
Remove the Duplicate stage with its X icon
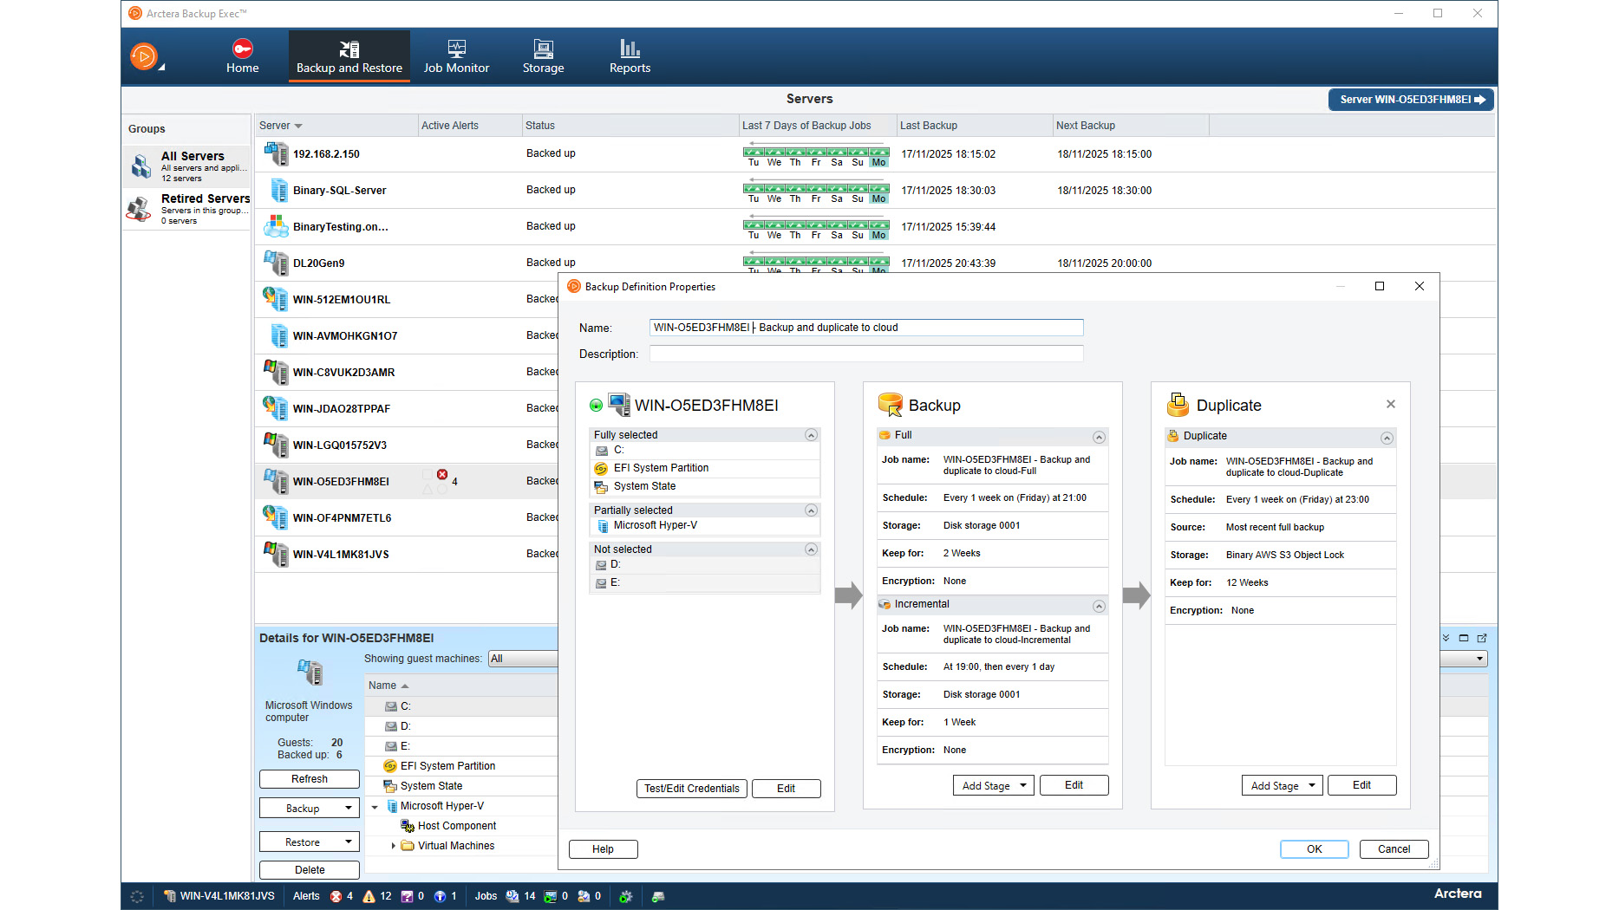1391,404
